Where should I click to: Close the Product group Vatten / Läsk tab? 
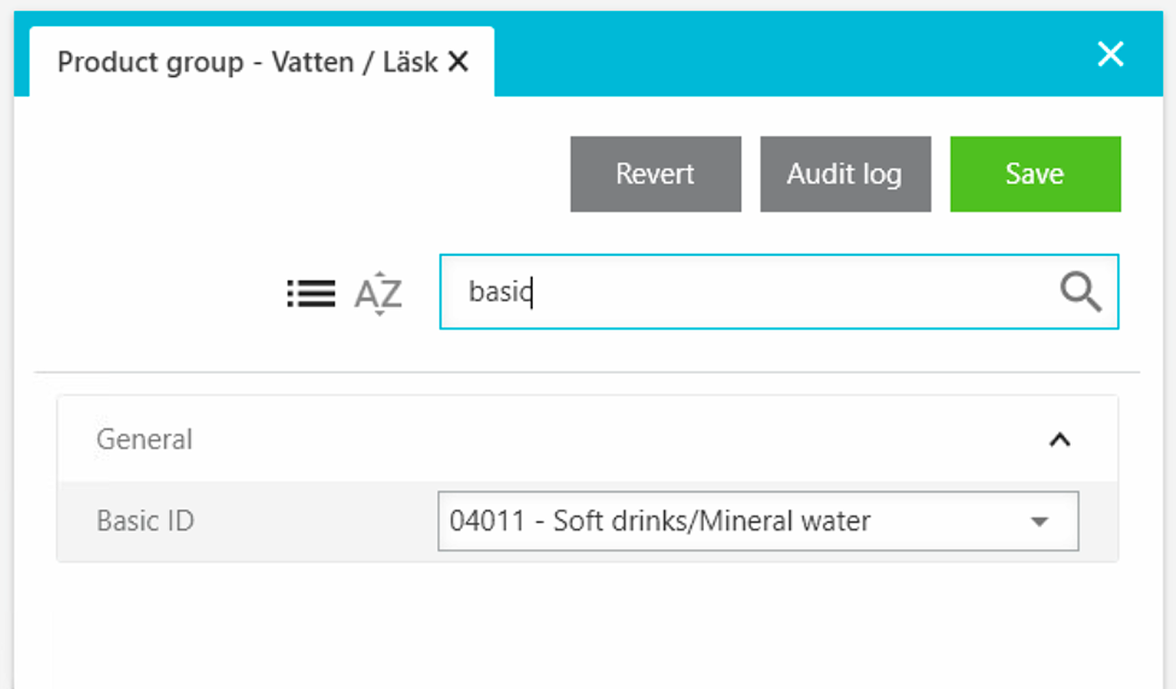[x=458, y=62]
